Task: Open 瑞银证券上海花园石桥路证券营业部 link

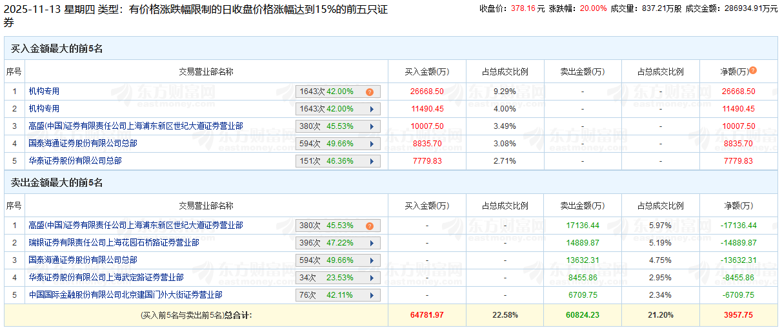Action: point(114,243)
